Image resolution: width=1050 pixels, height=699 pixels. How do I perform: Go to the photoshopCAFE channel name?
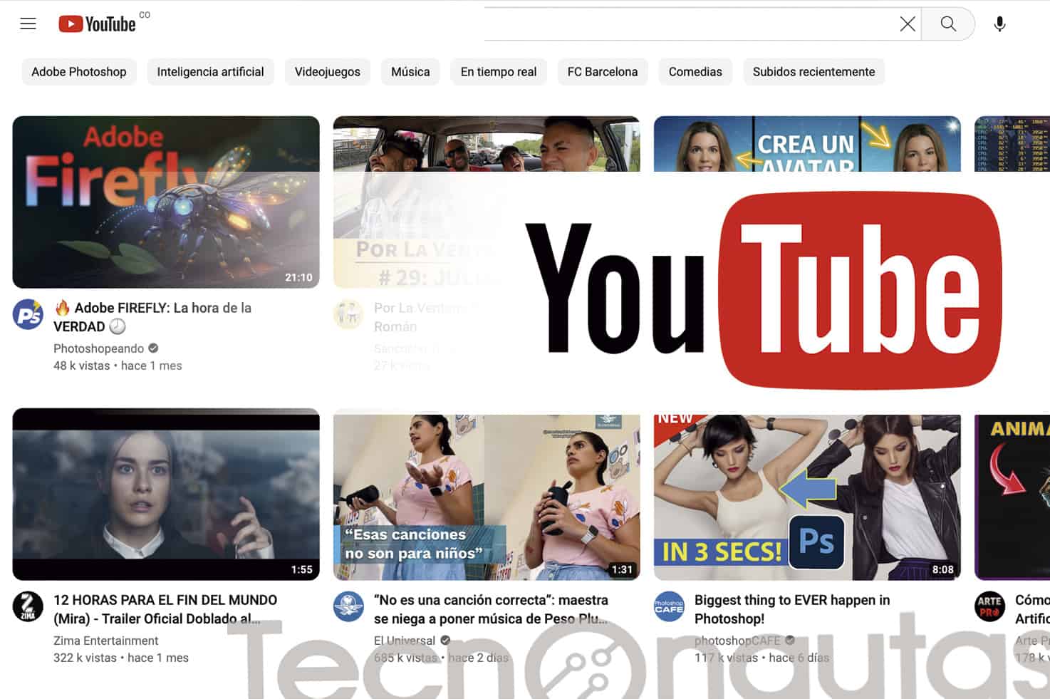(737, 641)
